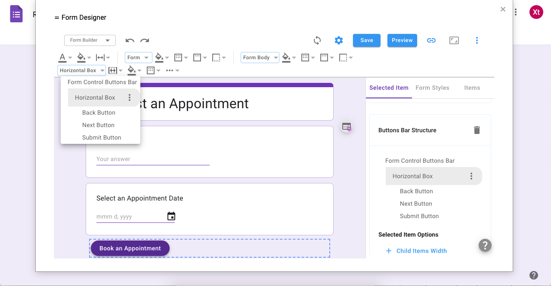Open the blue three-dot menu

(x=477, y=40)
